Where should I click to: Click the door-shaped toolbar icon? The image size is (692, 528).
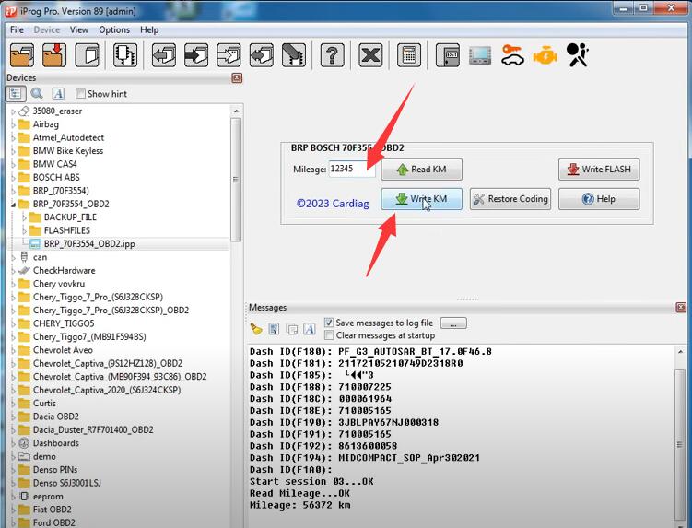(x=448, y=55)
